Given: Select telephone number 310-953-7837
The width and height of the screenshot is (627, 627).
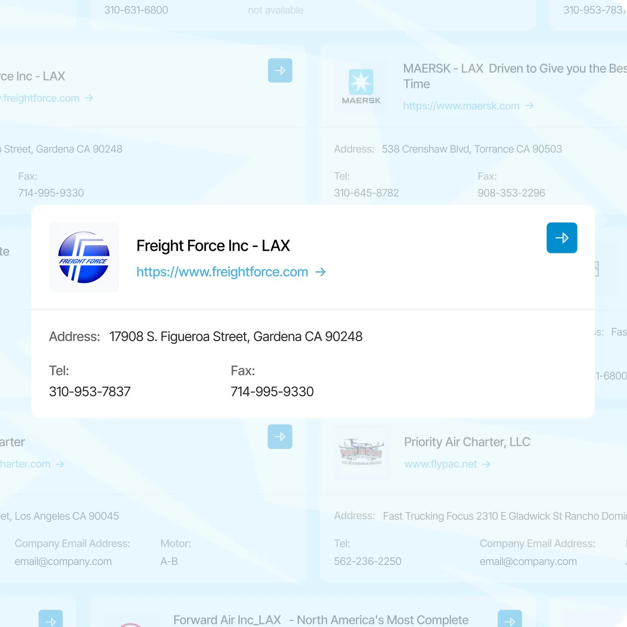Looking at the screenshot, I should tap(90, 391).
